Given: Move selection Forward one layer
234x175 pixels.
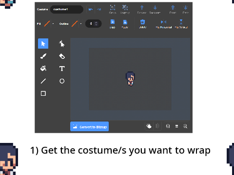Looking at the screenshot, I should click(x=142, y=9).
